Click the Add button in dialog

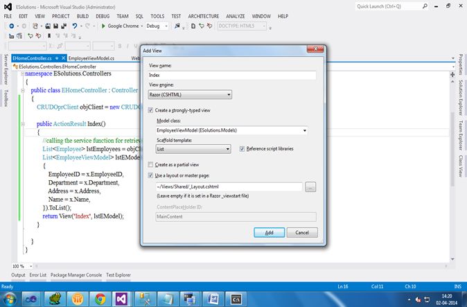point(270,233)
